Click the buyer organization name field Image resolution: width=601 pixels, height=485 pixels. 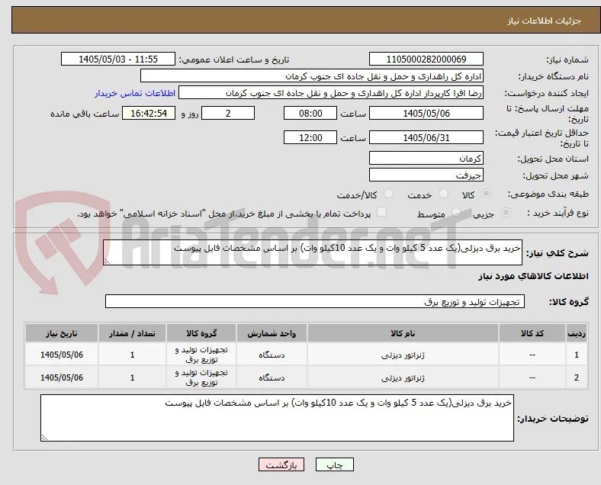pos(312,76)
